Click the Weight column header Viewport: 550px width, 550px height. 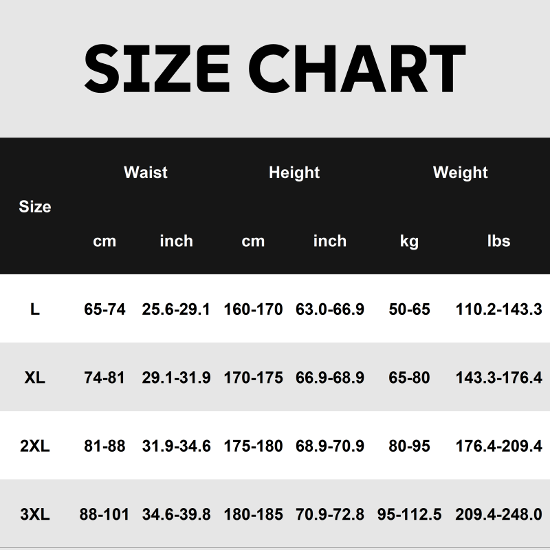461,173
